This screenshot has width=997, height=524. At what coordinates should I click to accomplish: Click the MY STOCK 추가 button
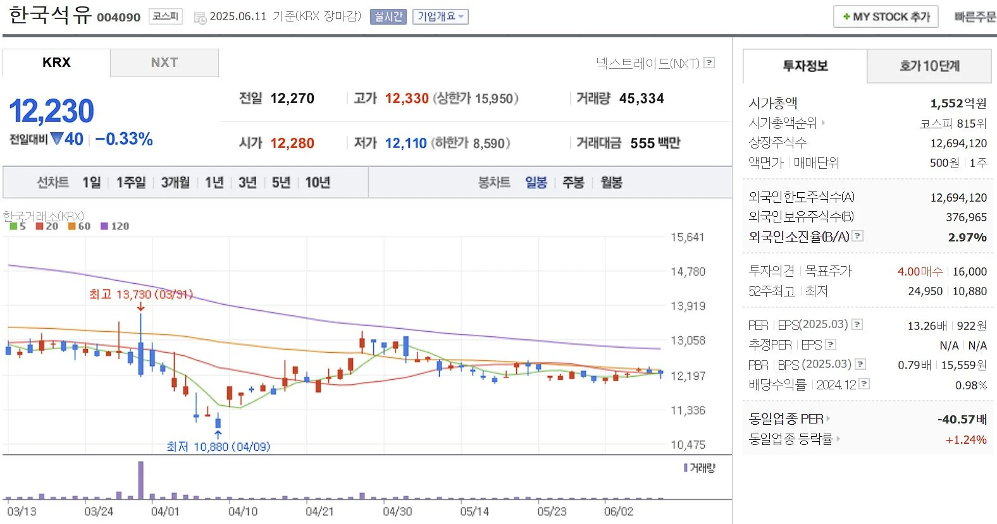point(886,17)
